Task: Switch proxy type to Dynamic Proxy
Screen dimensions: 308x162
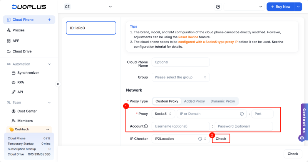Action: 223,101
